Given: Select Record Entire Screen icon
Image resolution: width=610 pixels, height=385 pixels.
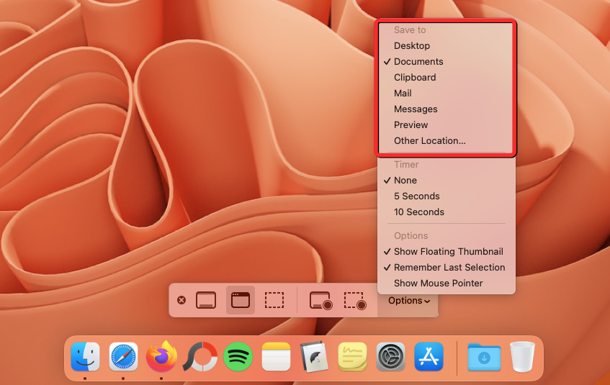Looking at the screenshot, I should click(320, 300).
